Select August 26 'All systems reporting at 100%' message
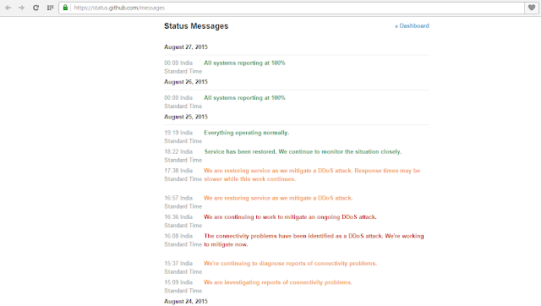The width and height of the screenshot is (541, 306). tap(244, 97)
